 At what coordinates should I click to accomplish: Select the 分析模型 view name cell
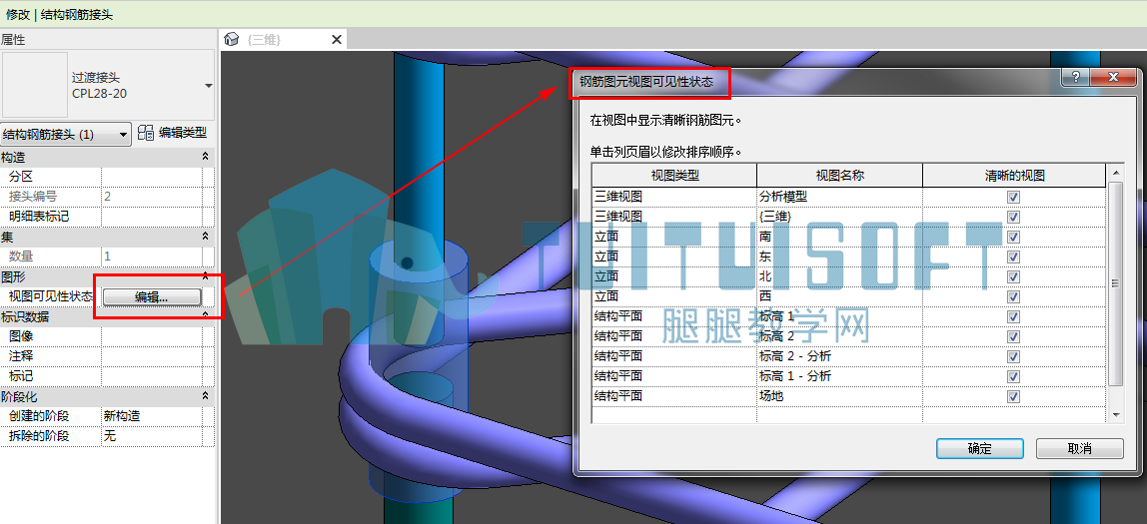point(839,197)
